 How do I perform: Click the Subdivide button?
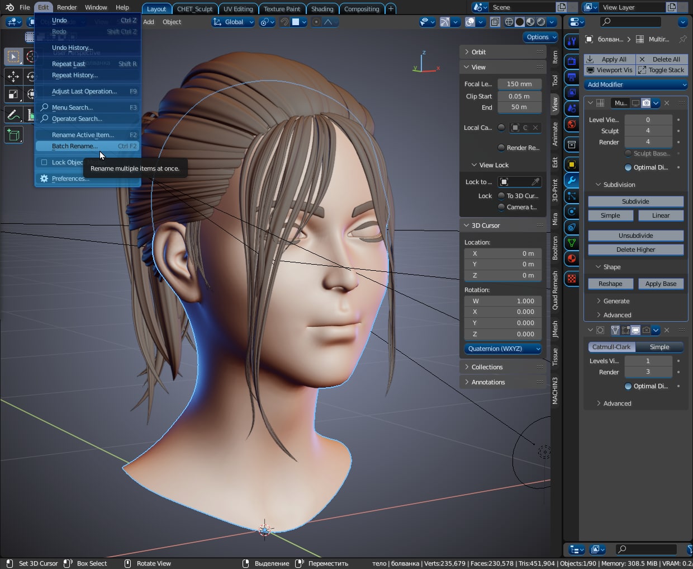(x=636, y=201)
